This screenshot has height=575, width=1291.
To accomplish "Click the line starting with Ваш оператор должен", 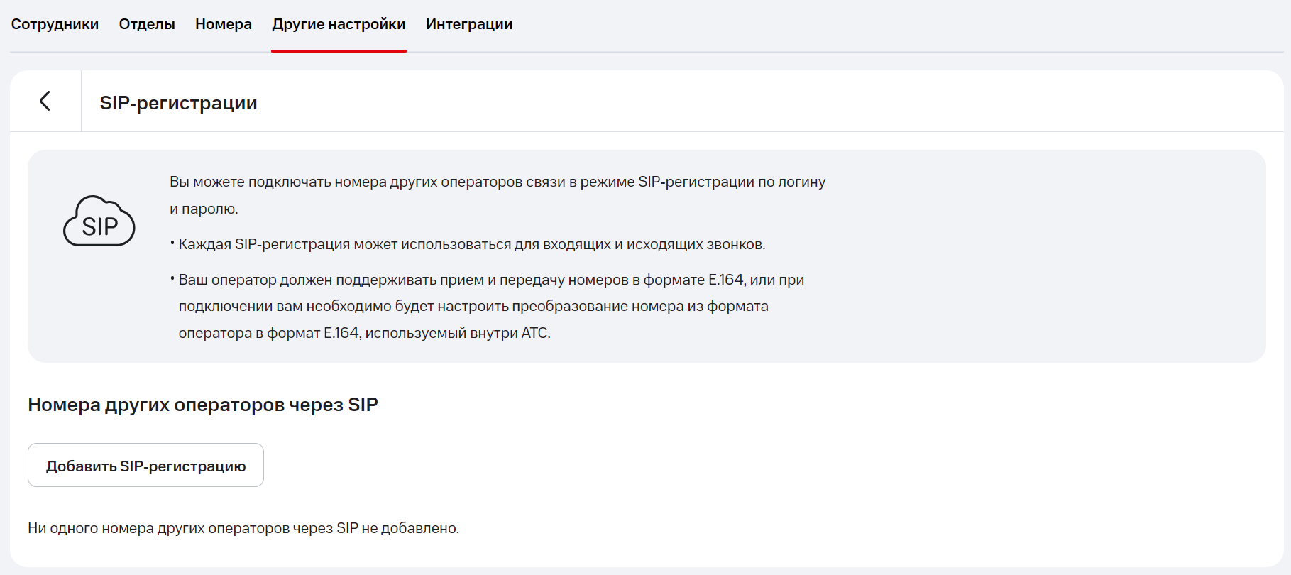I will (x=490, y=280).
